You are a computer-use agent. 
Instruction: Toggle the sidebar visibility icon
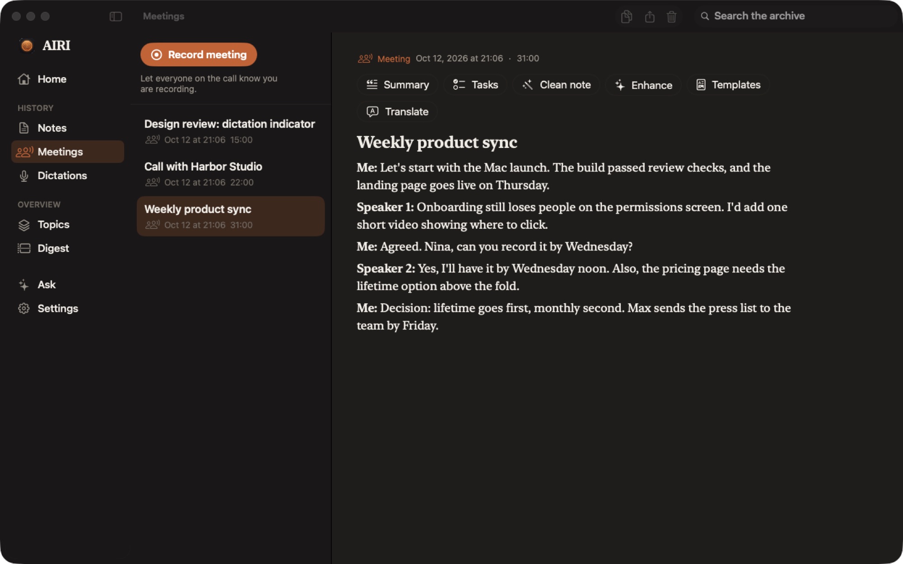tap(116, 16)
